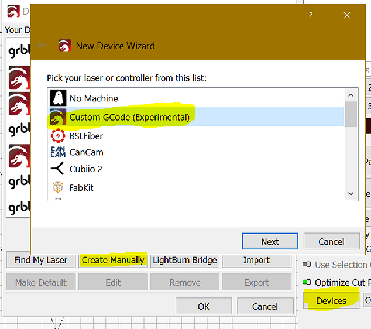Click Next in the wizard
The width and height of the screenshot is (371, 329).
pos(270,241)
